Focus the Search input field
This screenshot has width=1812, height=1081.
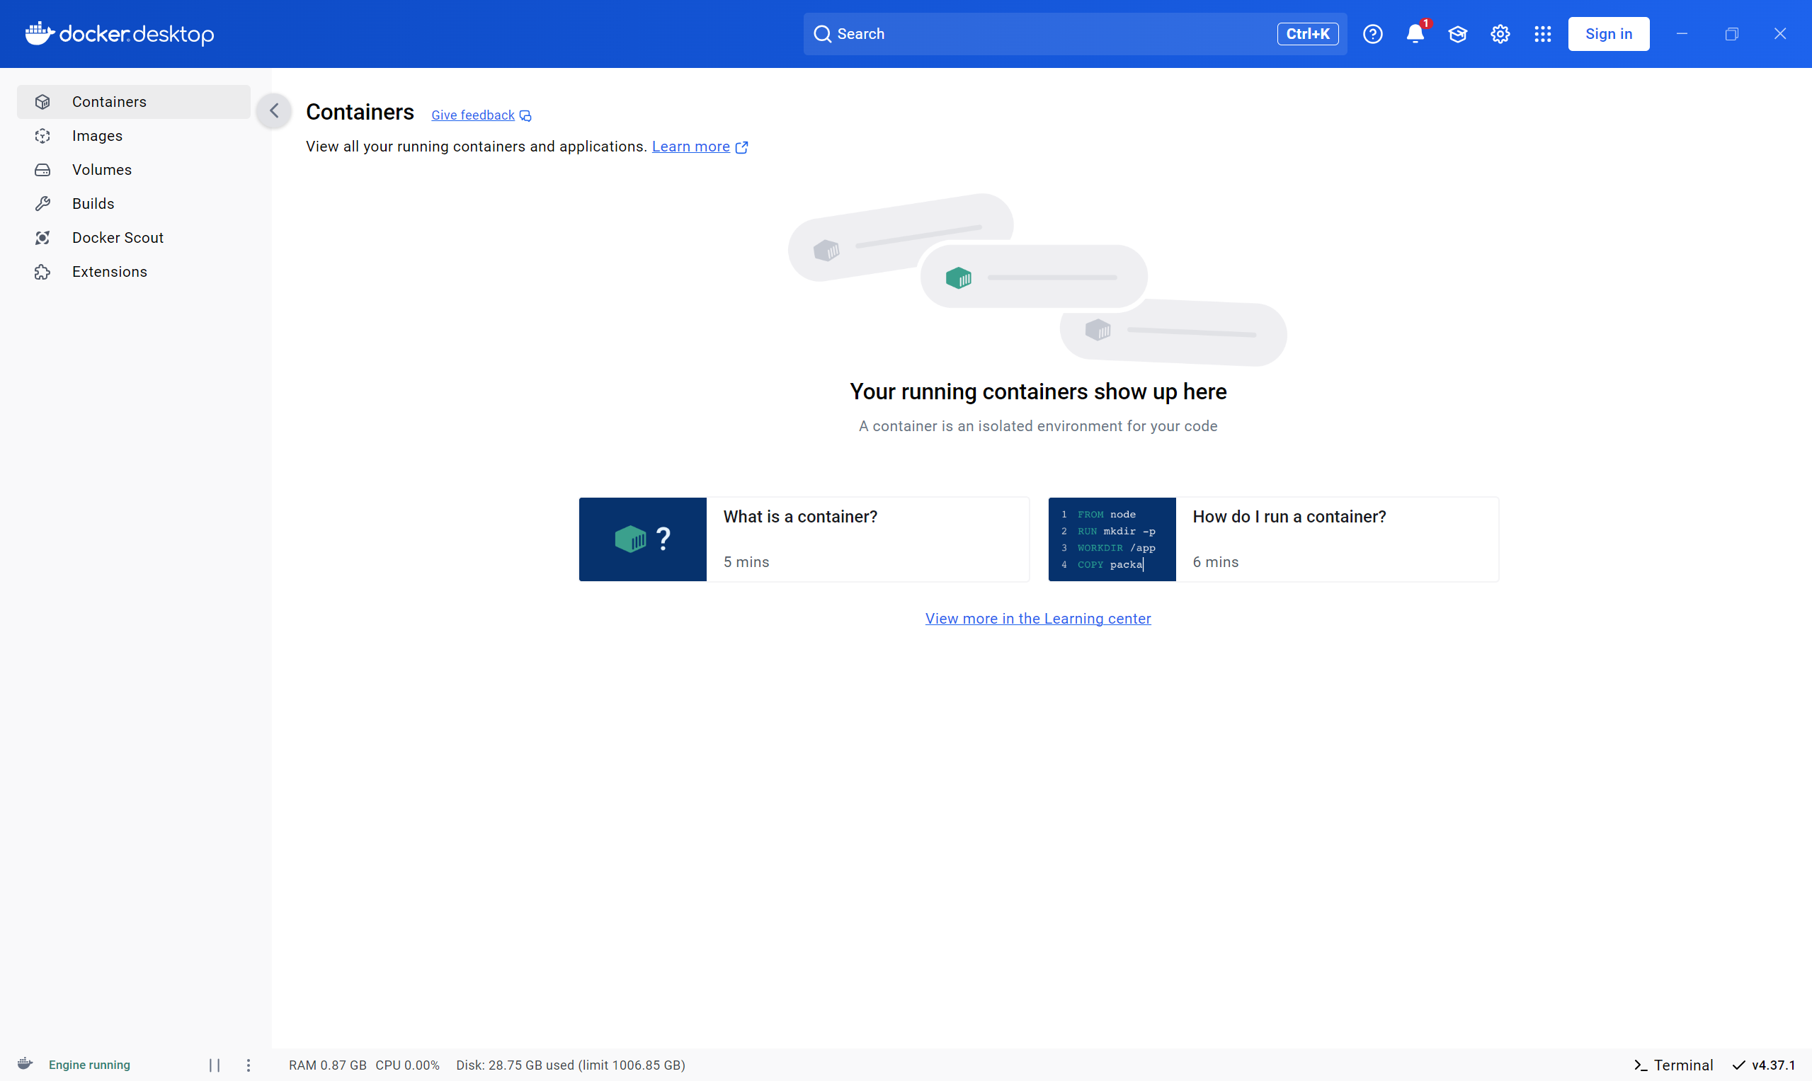(1075, 33)
